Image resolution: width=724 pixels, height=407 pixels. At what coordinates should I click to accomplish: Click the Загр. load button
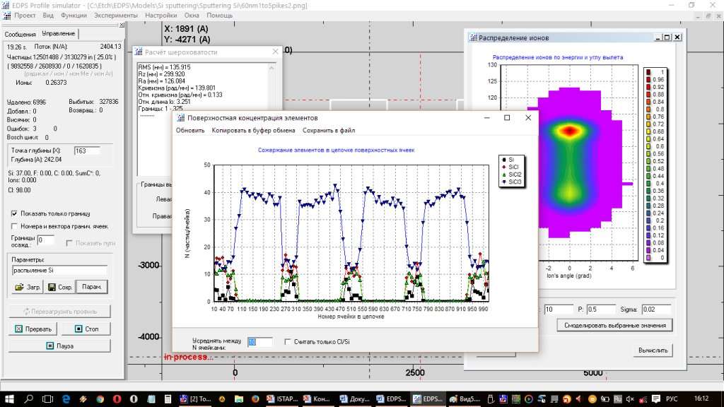point(27,287)
